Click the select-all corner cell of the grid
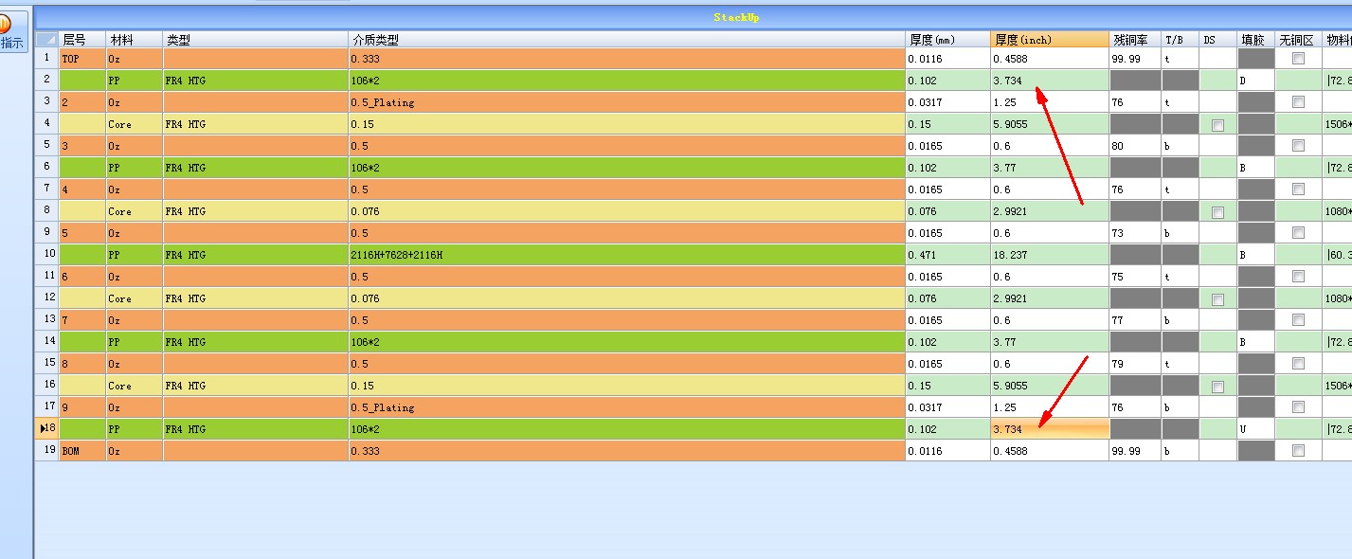The height and width of the screenshot is (559, 1352). click(47, 39)
